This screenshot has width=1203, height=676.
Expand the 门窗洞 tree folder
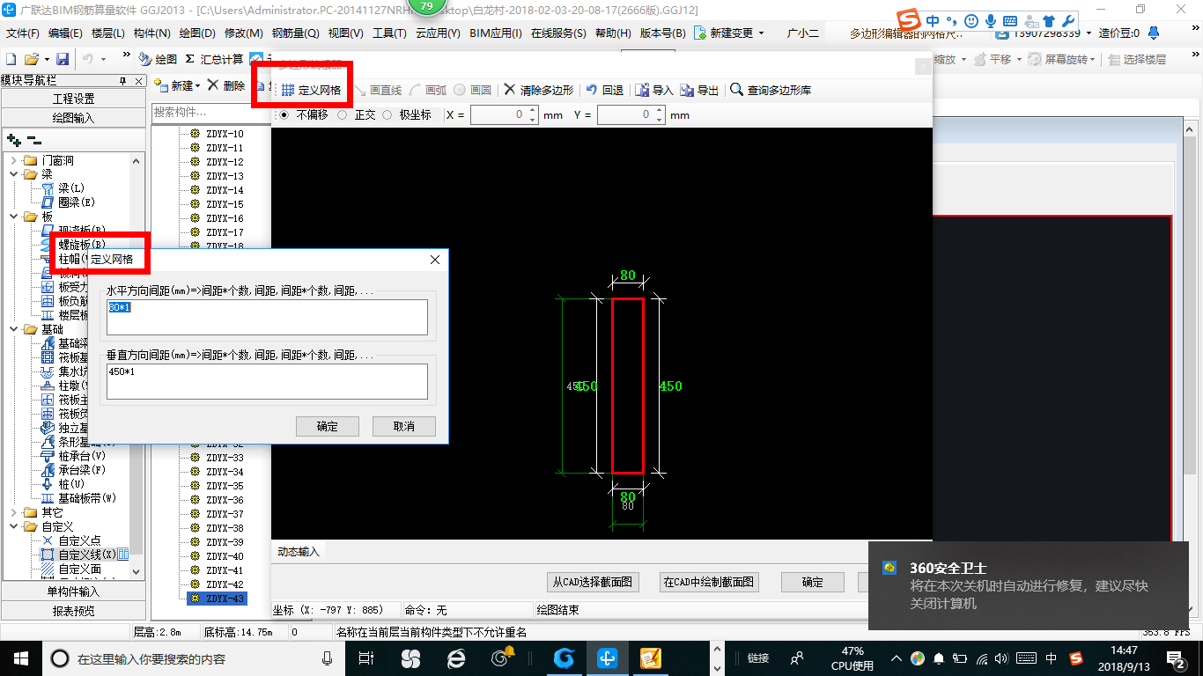[13, 160]
